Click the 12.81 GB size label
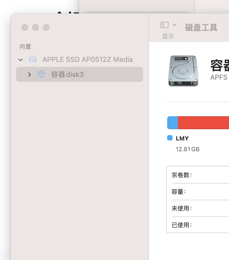The height and width of the screenshot is (260, 229). pyautogui.click(x=188, y=149)
